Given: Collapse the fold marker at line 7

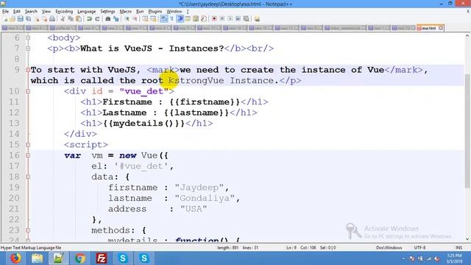Looking at the screenshot, I should [x=28, y=49].
